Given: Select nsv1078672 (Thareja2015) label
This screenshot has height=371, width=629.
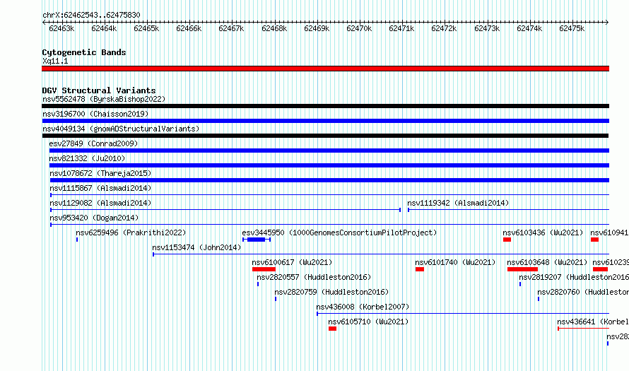Looking at the screenshot, I should (x=100, y=173).
